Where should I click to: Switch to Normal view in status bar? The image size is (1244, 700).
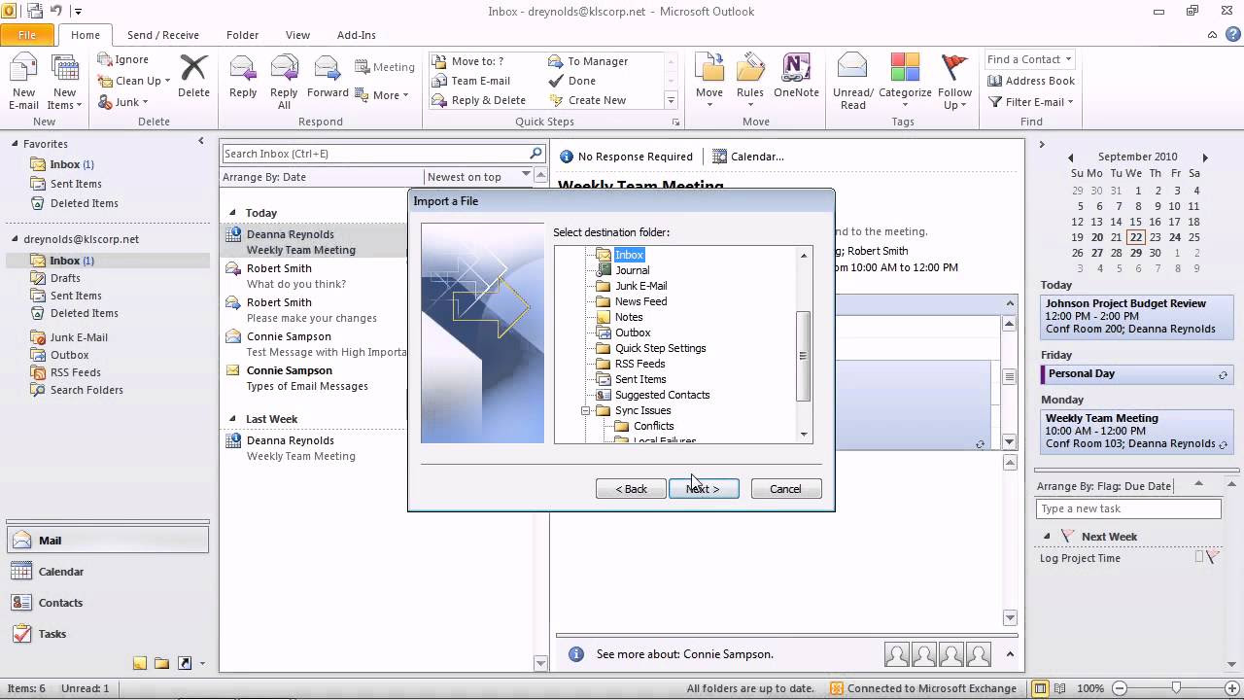pos(1041,688)
